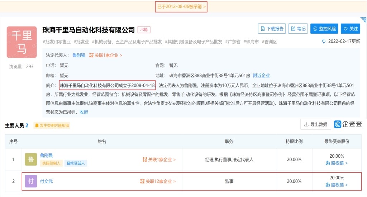
Task: Open 股权链 link in 付文武 row
Action: [x=337, y=185]
